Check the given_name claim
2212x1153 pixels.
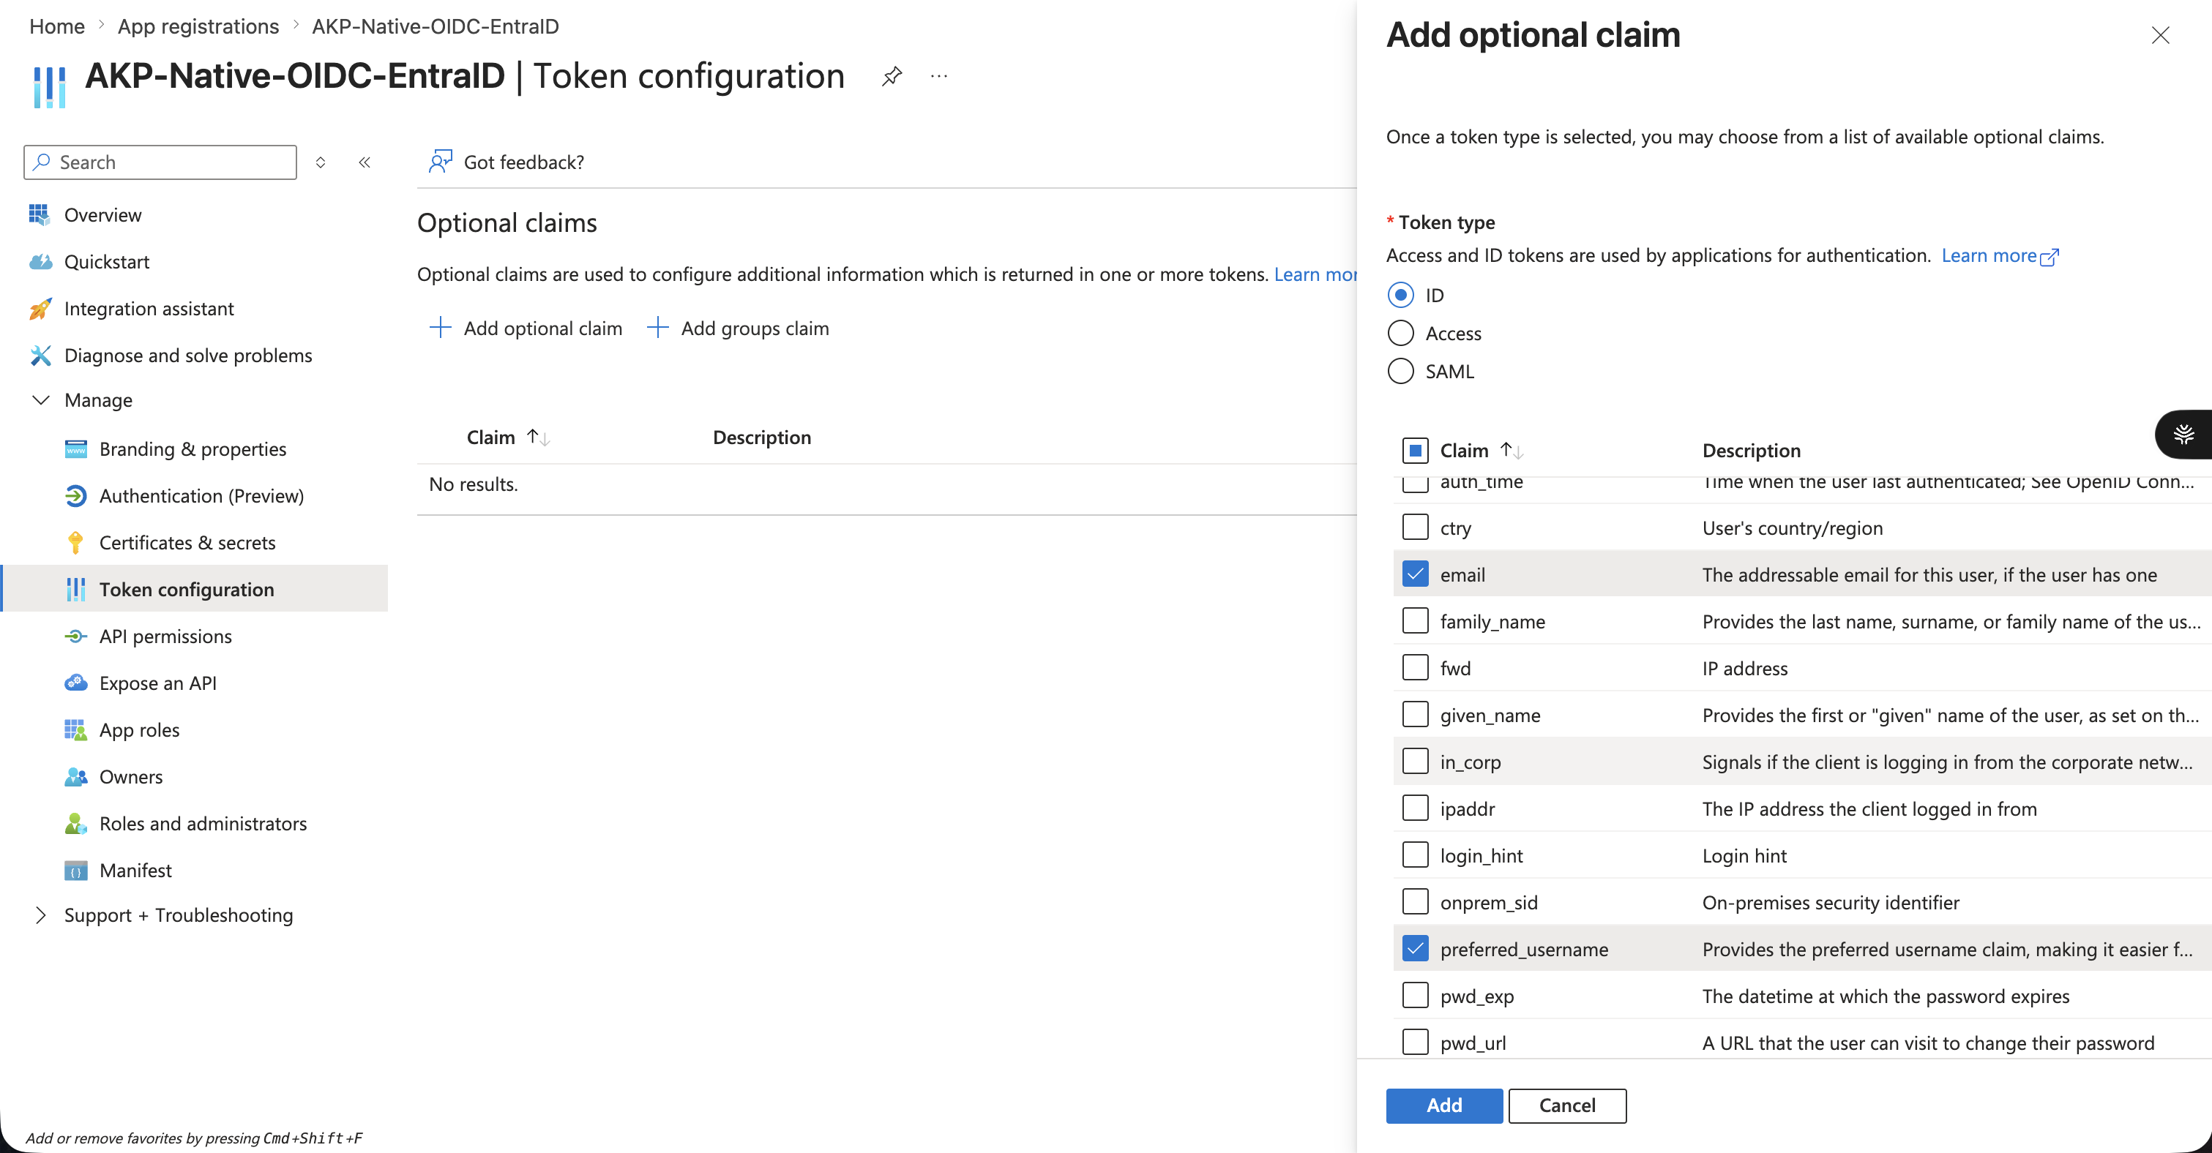click(x=1415, y=713)
